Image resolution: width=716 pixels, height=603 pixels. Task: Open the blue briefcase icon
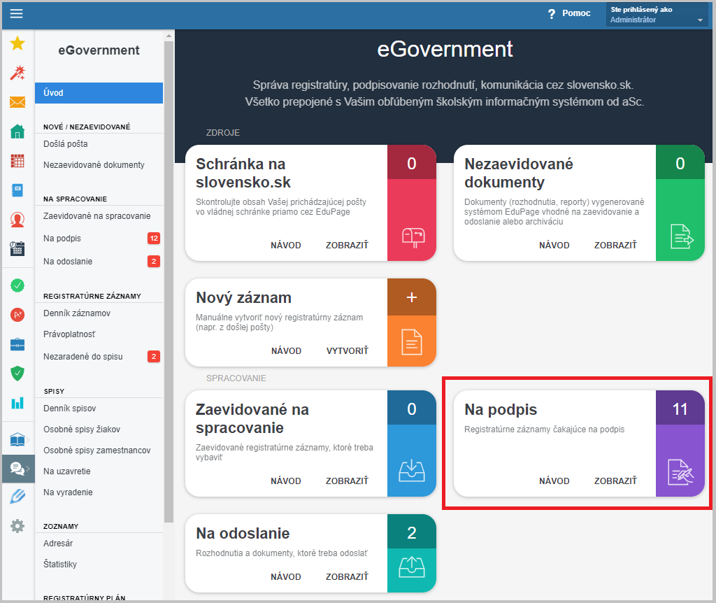[x=17, y=344]
